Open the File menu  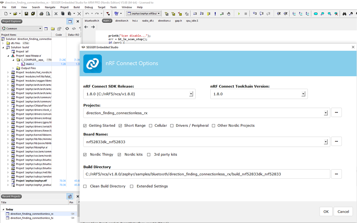click(x=4, y=7)
